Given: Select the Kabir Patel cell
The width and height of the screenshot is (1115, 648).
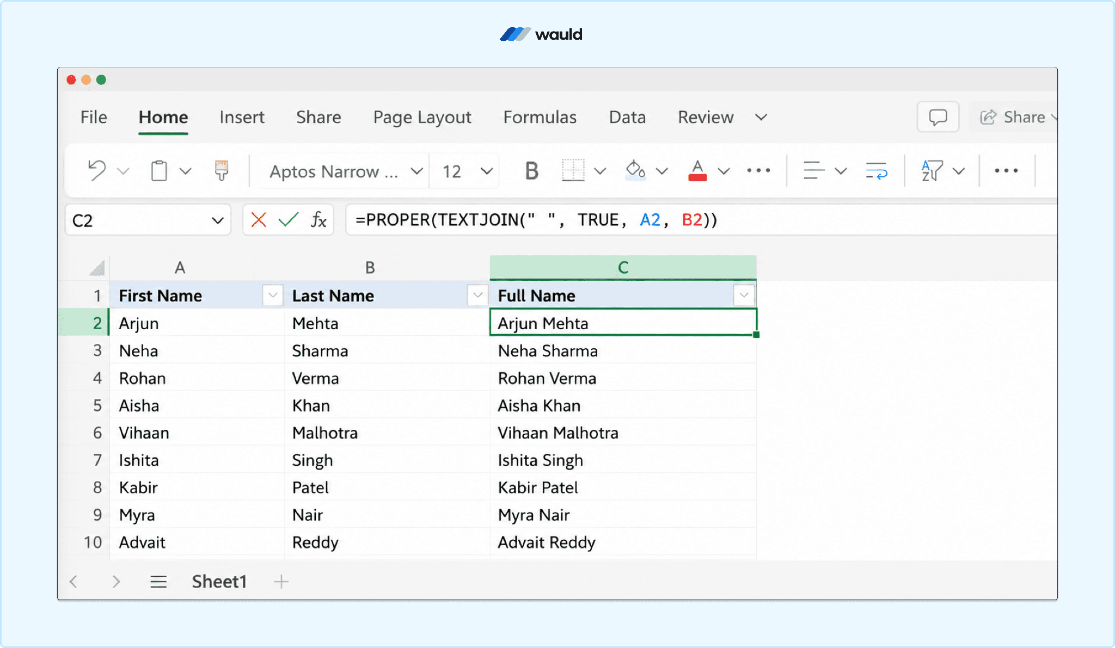Looking at the screenshot, I should [x=623, y=487].
